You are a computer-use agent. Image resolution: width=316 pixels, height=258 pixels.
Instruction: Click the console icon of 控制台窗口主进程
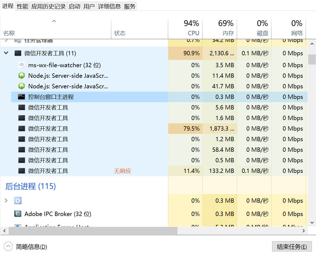point(22,97)
